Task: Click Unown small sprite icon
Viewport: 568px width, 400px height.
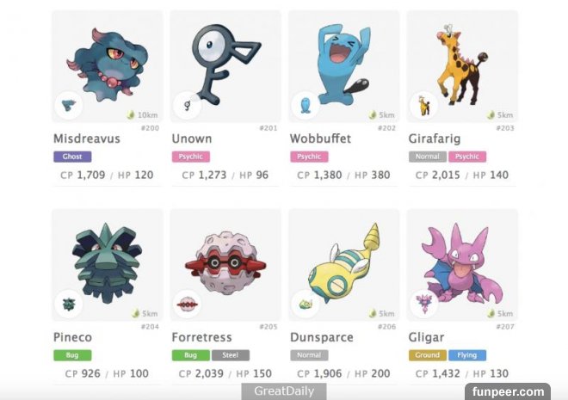Action: [x=187, y=105]
